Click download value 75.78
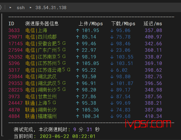The height and width of the screenshot is (140, 181). (123, 37)
